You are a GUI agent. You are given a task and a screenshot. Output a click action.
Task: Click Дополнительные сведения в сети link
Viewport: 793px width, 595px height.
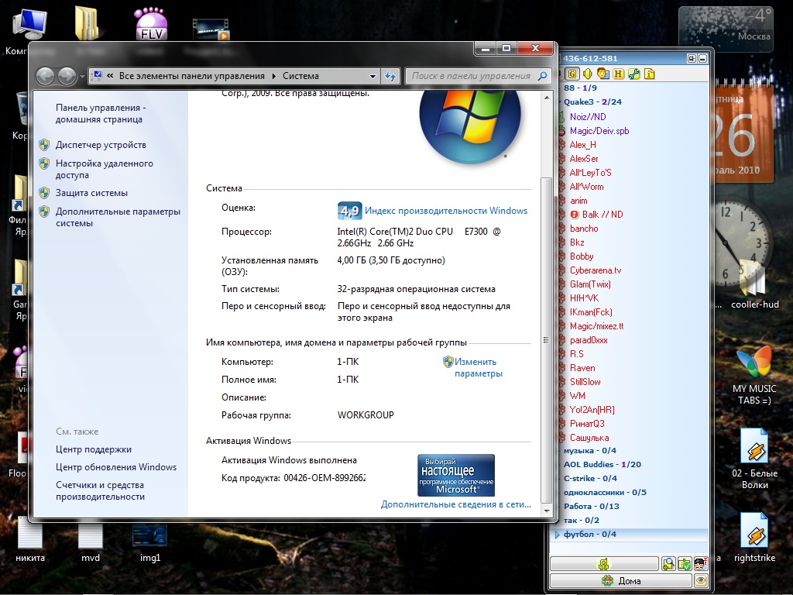coord(455,504)
